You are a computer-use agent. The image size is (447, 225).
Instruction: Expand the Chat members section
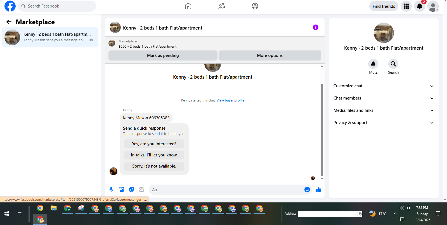(x=384, y=98)
